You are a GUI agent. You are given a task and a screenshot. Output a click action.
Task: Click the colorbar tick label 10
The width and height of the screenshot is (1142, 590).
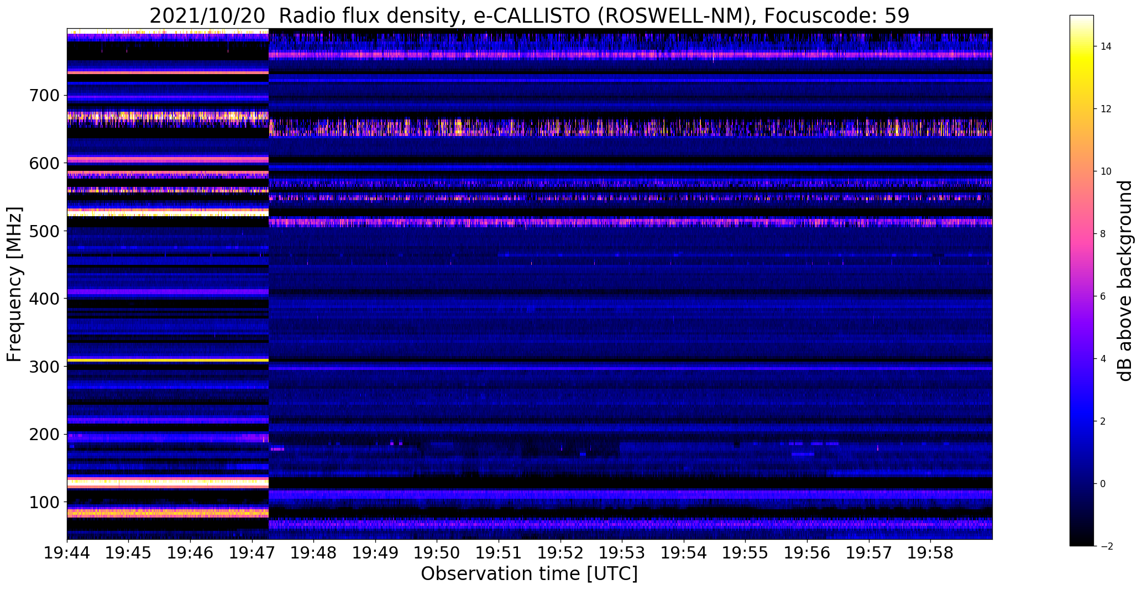click(1106, 171)
